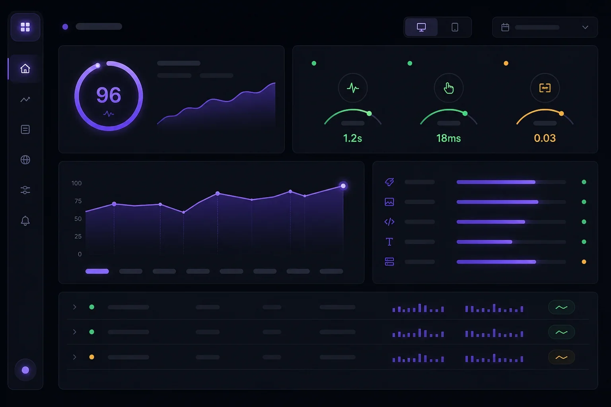Go to the Home page in sidebar
Screen dimensions: 611x407
(x=25, y=69)
